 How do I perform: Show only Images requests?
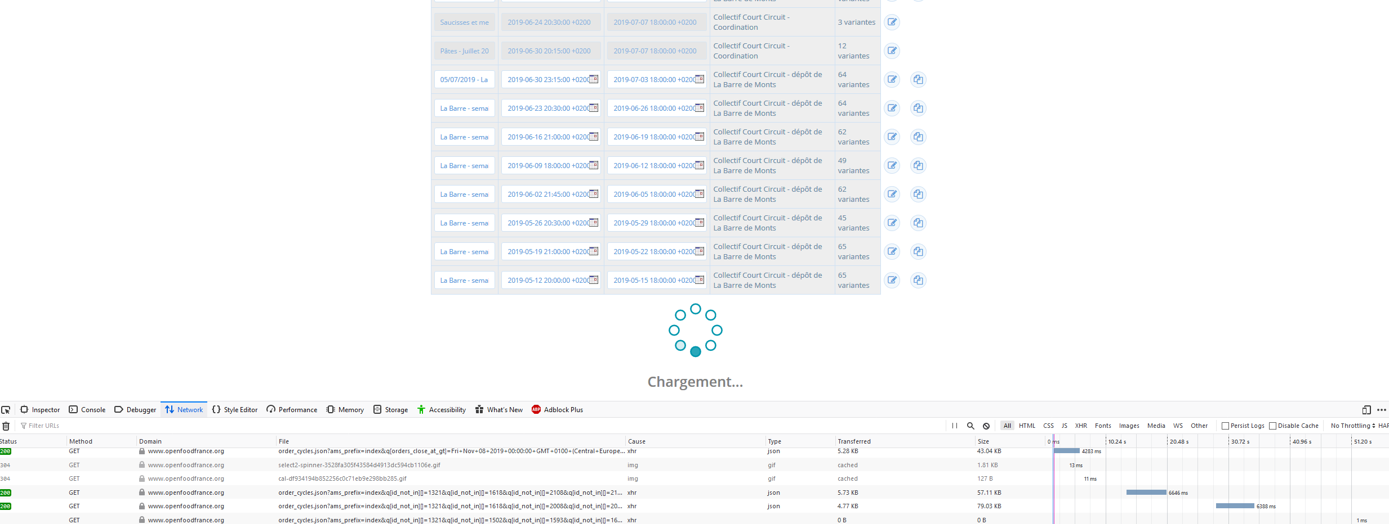click(x=1129, y=426)
